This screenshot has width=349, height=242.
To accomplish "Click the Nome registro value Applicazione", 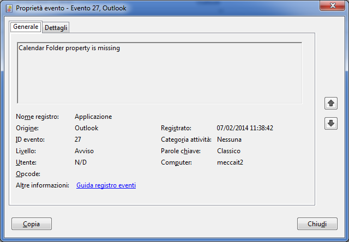I will [93, 117].
